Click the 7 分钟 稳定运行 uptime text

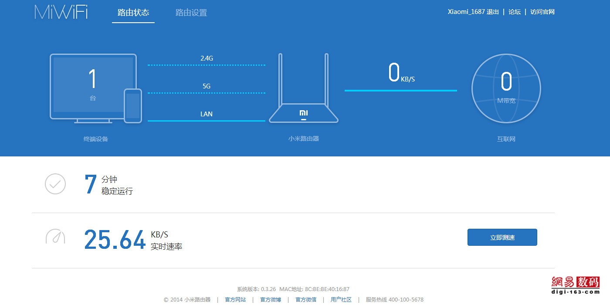tap(108, 185)
